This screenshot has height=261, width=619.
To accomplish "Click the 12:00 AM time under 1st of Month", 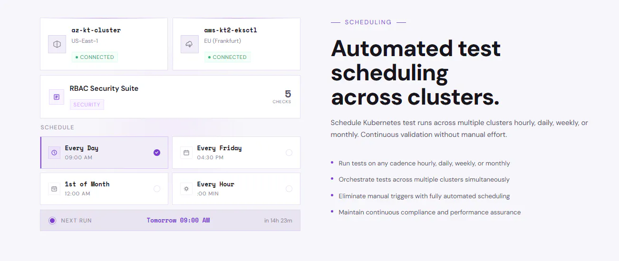I will pyautogui.click(x=77, y=193).
